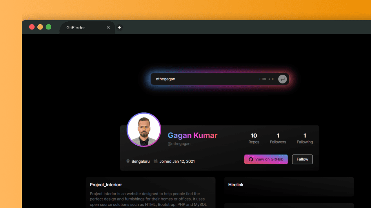
Task: Click the red window close dot
Action: (32, 27)
